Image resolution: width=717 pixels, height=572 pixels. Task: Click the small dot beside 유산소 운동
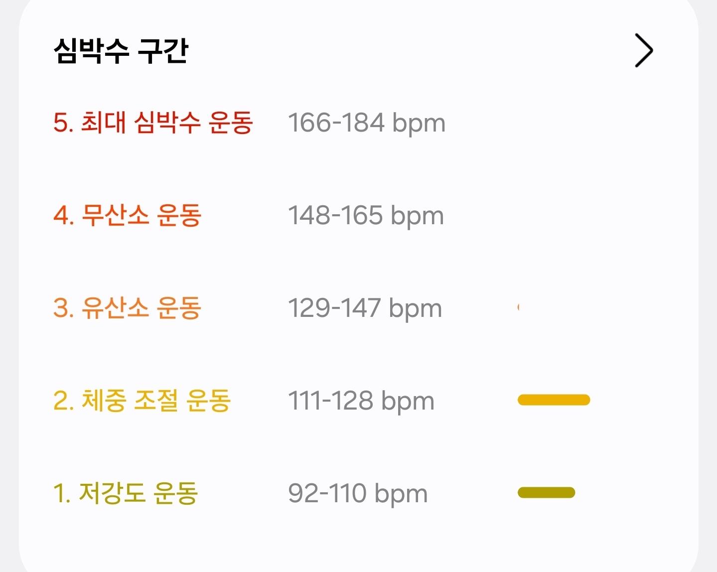520,307
